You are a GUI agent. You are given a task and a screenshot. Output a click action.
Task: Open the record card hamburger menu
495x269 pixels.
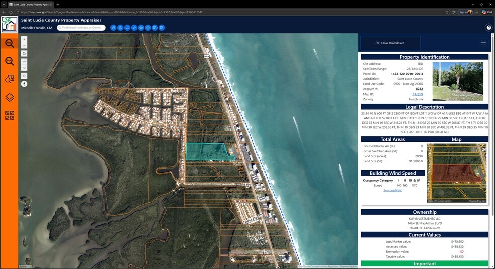tap(483, 43)
